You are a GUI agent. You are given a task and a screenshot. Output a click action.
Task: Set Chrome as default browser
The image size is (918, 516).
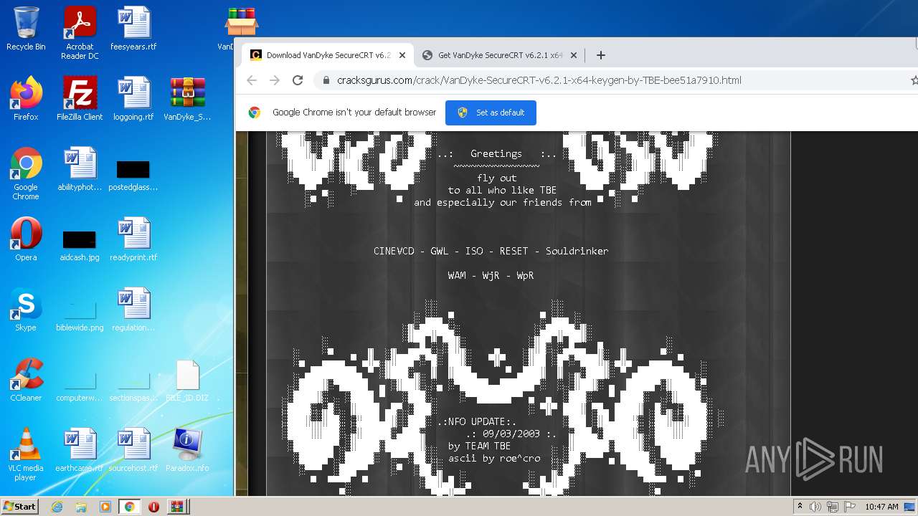point(491,113)
